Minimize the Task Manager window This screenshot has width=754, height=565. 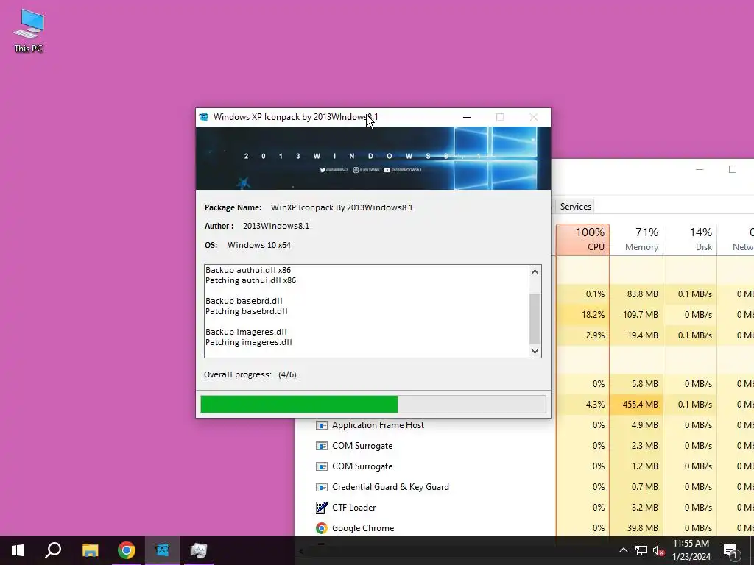pyautogui.click(x=700, y=169)
